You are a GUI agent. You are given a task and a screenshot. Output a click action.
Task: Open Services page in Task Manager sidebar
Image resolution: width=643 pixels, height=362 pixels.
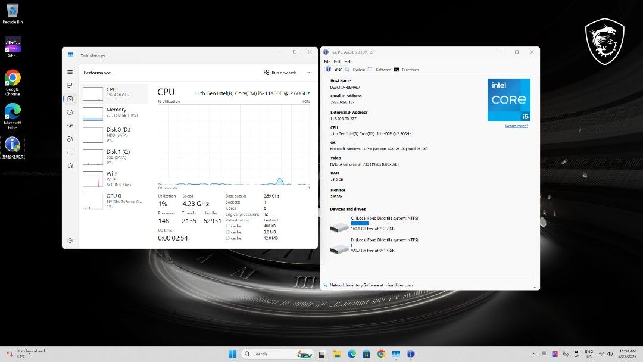[70, 166]
